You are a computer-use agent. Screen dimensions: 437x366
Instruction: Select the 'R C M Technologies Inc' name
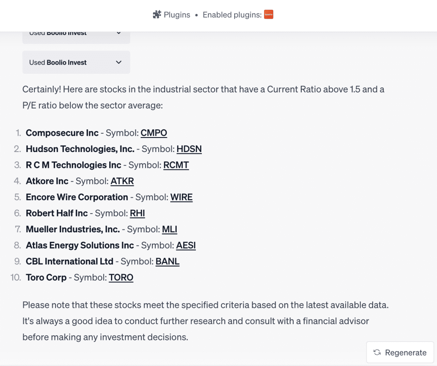pyautogui.click(x=73, y=165)
